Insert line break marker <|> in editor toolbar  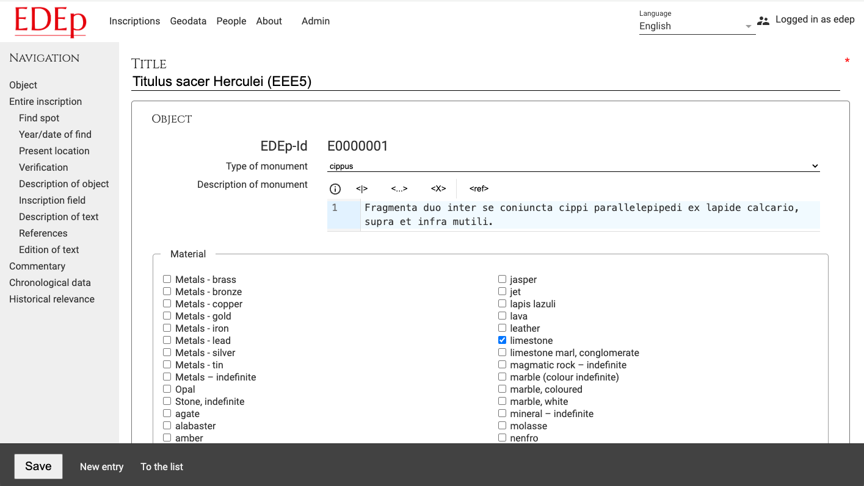coord(362,189)
